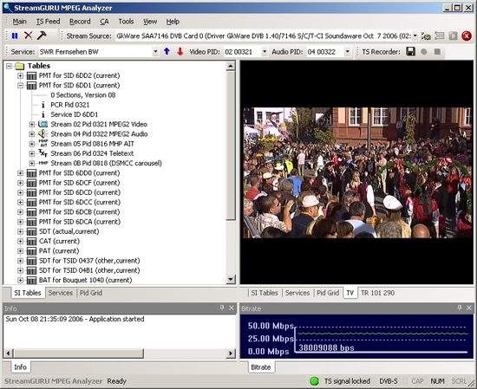Switch to next service with red down arrow

coord(180,52)
